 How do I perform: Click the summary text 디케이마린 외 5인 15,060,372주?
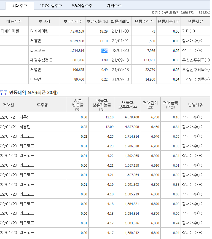click(175, 13)
